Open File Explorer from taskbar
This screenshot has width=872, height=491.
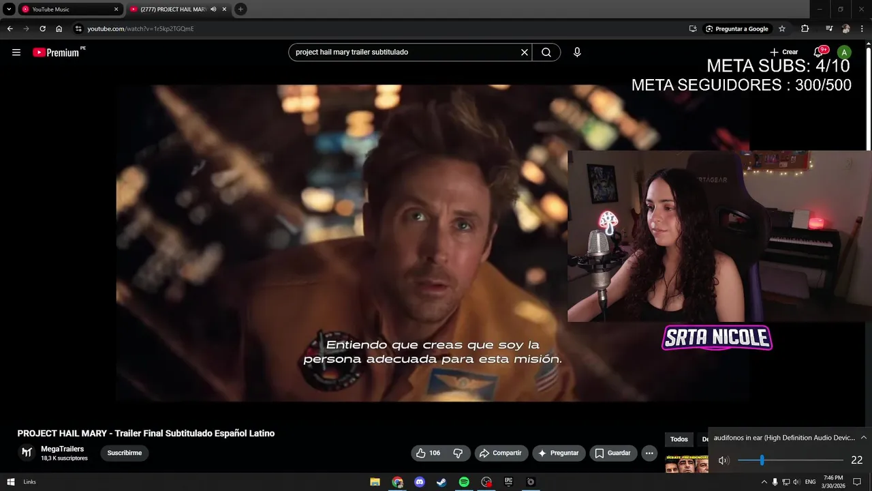375,482
